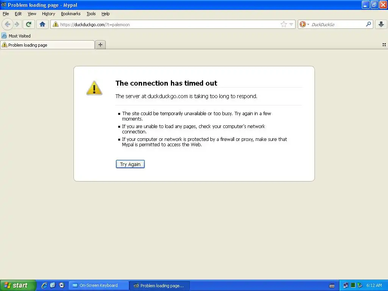Image resolution: width=388 pixels, height=291 pixels.
Task: Open the Edit menu
Action: (18, 14)
